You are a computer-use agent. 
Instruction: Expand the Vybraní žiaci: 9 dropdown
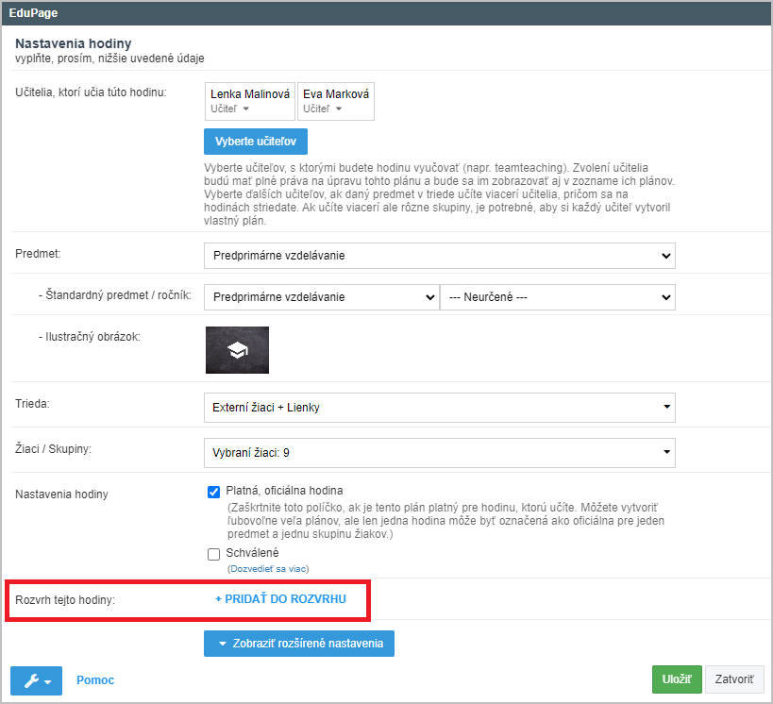[439, 453]
